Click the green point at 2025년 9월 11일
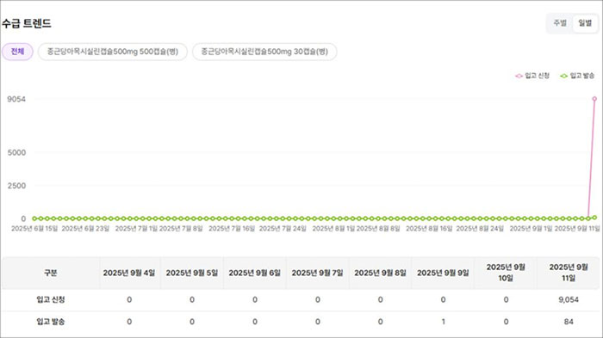Viewport: 603px width, 338px height. [594, 218]
